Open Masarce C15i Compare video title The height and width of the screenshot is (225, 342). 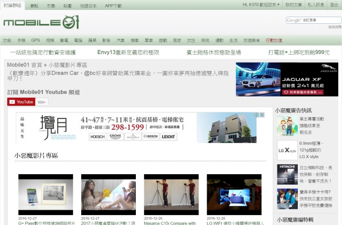click(x=170, y=223)
